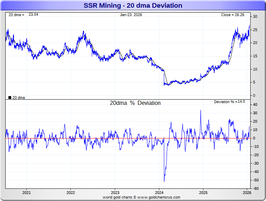The image size is (266, 201).
Task: Click the 30 tick on price axis
Action: 255,17
